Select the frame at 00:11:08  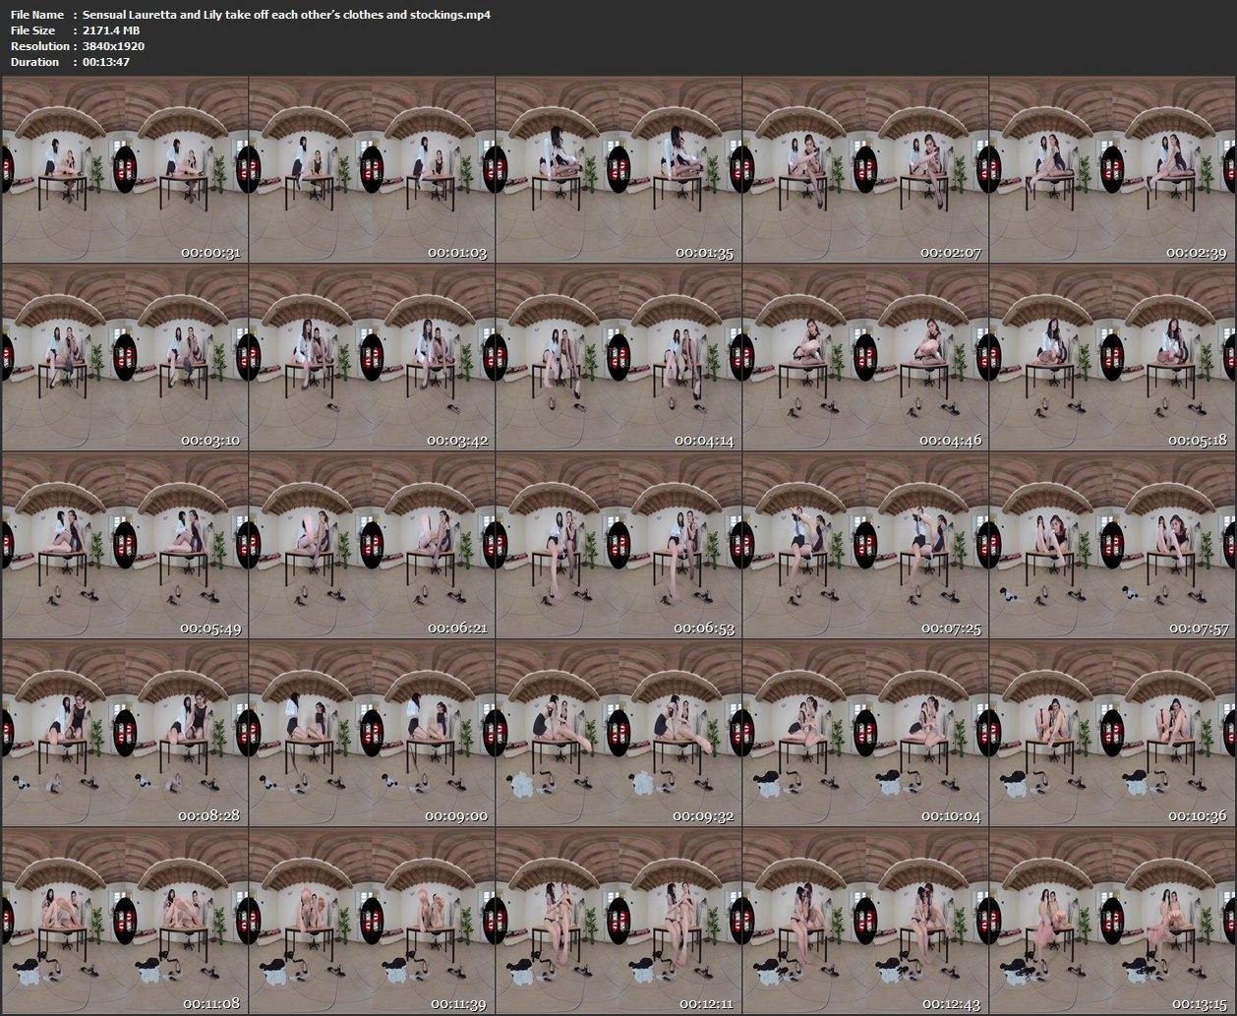[124, 921]
